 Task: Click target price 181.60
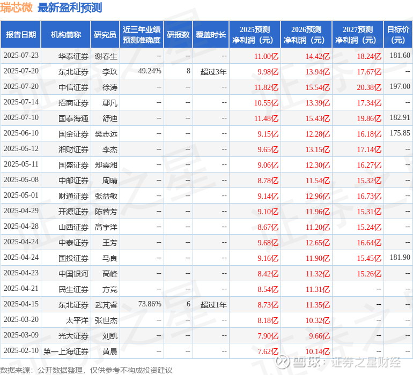pyautogui.click(x=400, y=56)
